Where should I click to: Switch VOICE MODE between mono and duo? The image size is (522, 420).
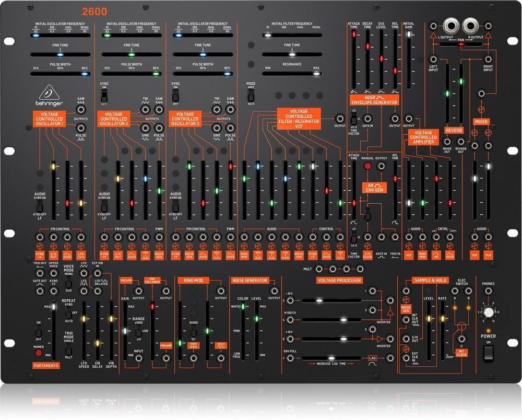(68, 282)
